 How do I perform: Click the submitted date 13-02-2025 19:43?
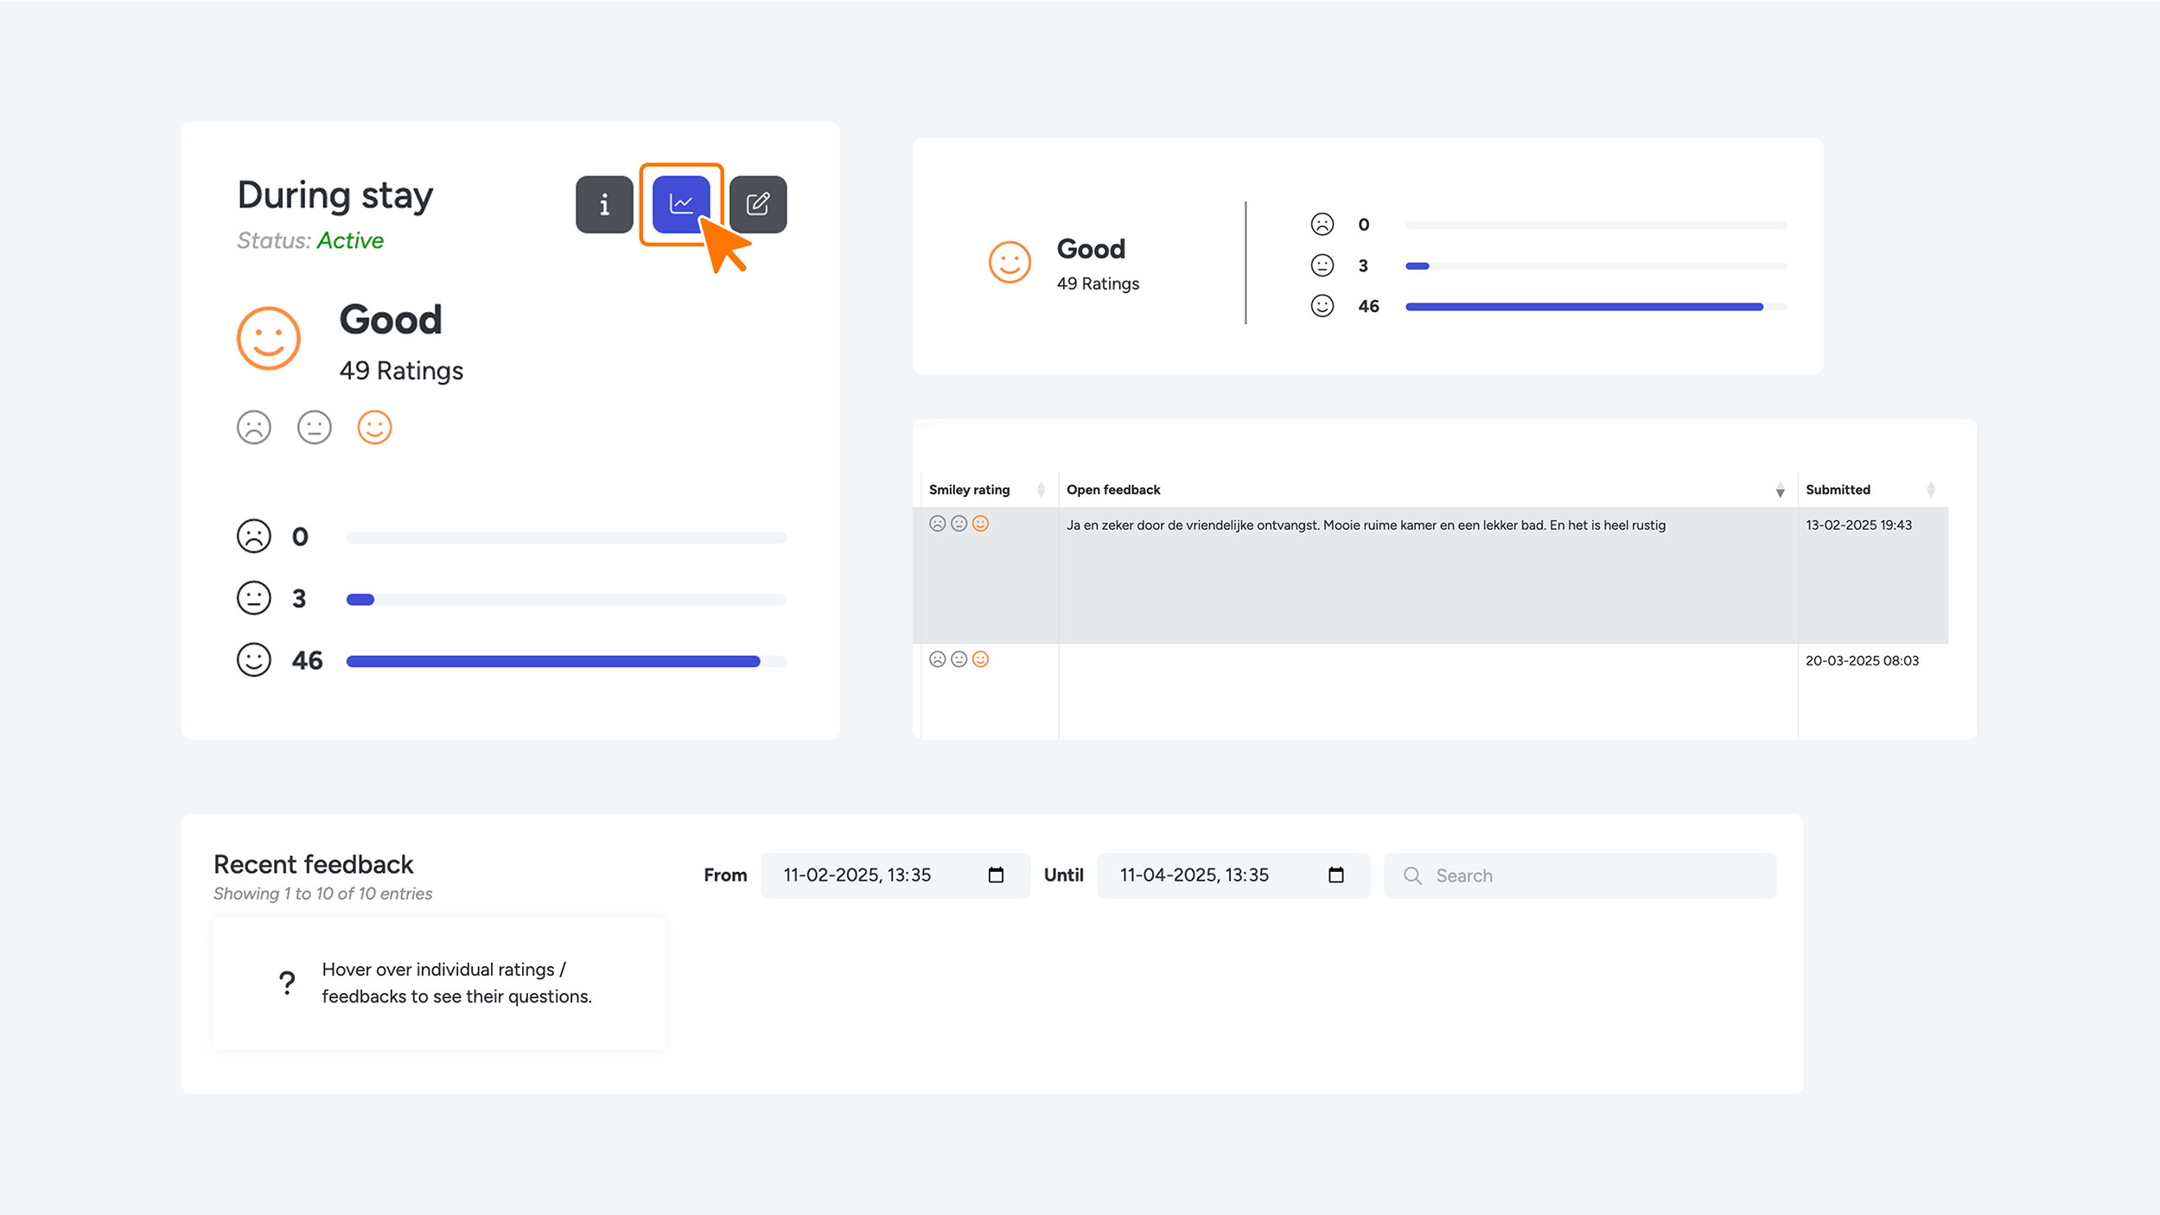tap(1858, 525)
